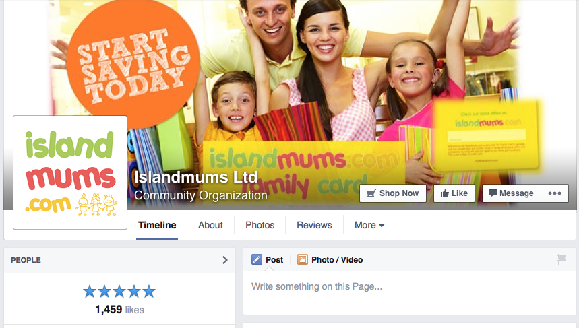Viewport: 579px width, 328px height.
Task: Click the five-star rating display
Action: [119, 292]
